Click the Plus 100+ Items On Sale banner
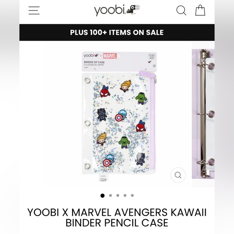 point(117,32)
